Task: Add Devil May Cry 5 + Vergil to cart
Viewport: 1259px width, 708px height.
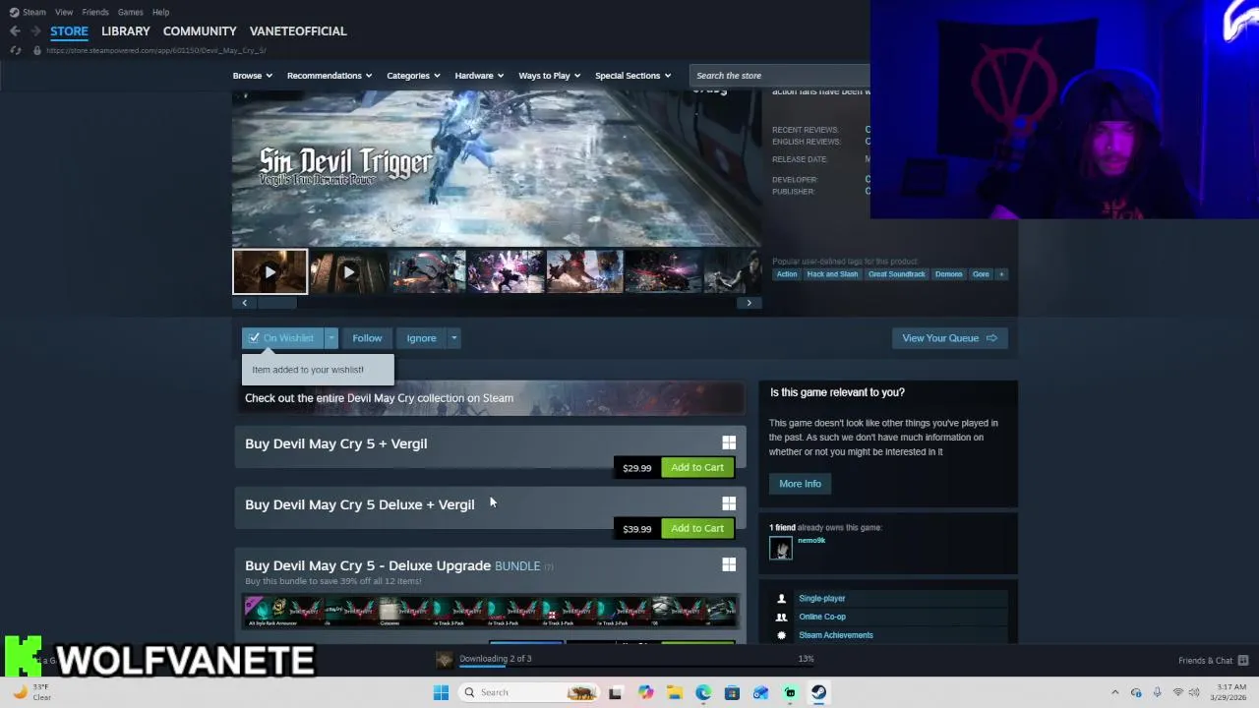Action: click(x=697, y=467)
